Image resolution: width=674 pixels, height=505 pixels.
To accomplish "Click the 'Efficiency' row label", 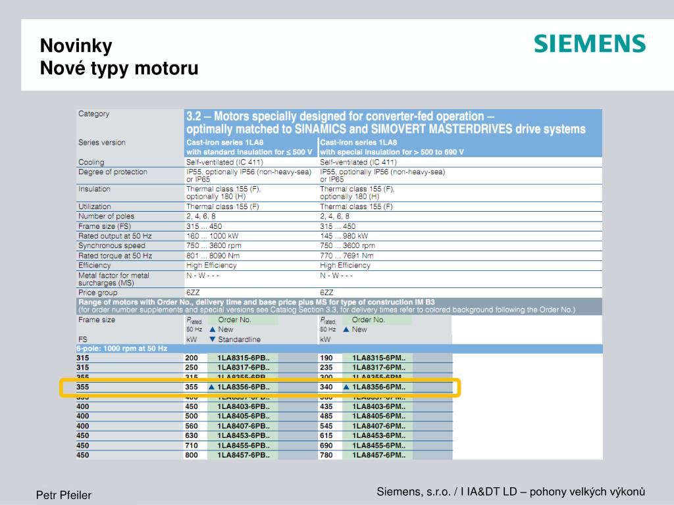I will [x=95, y=266].
